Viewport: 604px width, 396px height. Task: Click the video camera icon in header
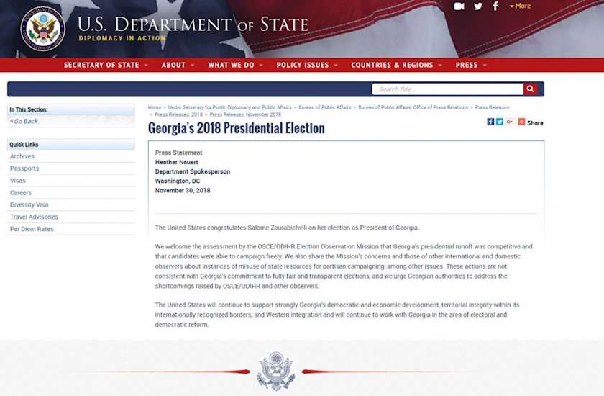pos(459,6)
